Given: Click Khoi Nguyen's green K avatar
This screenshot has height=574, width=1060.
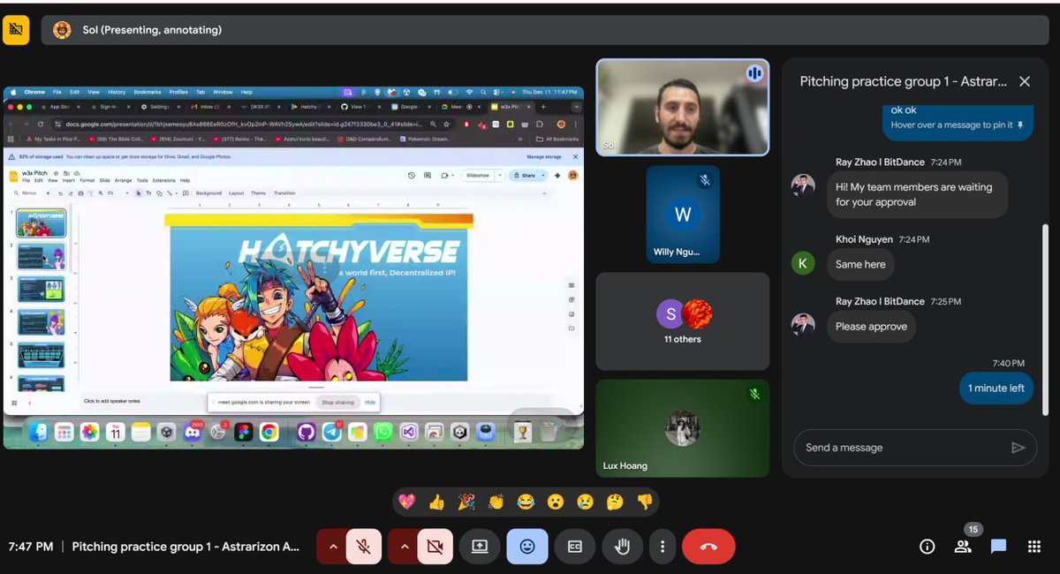Looking at the screenshot, I should tap(803, 263).
